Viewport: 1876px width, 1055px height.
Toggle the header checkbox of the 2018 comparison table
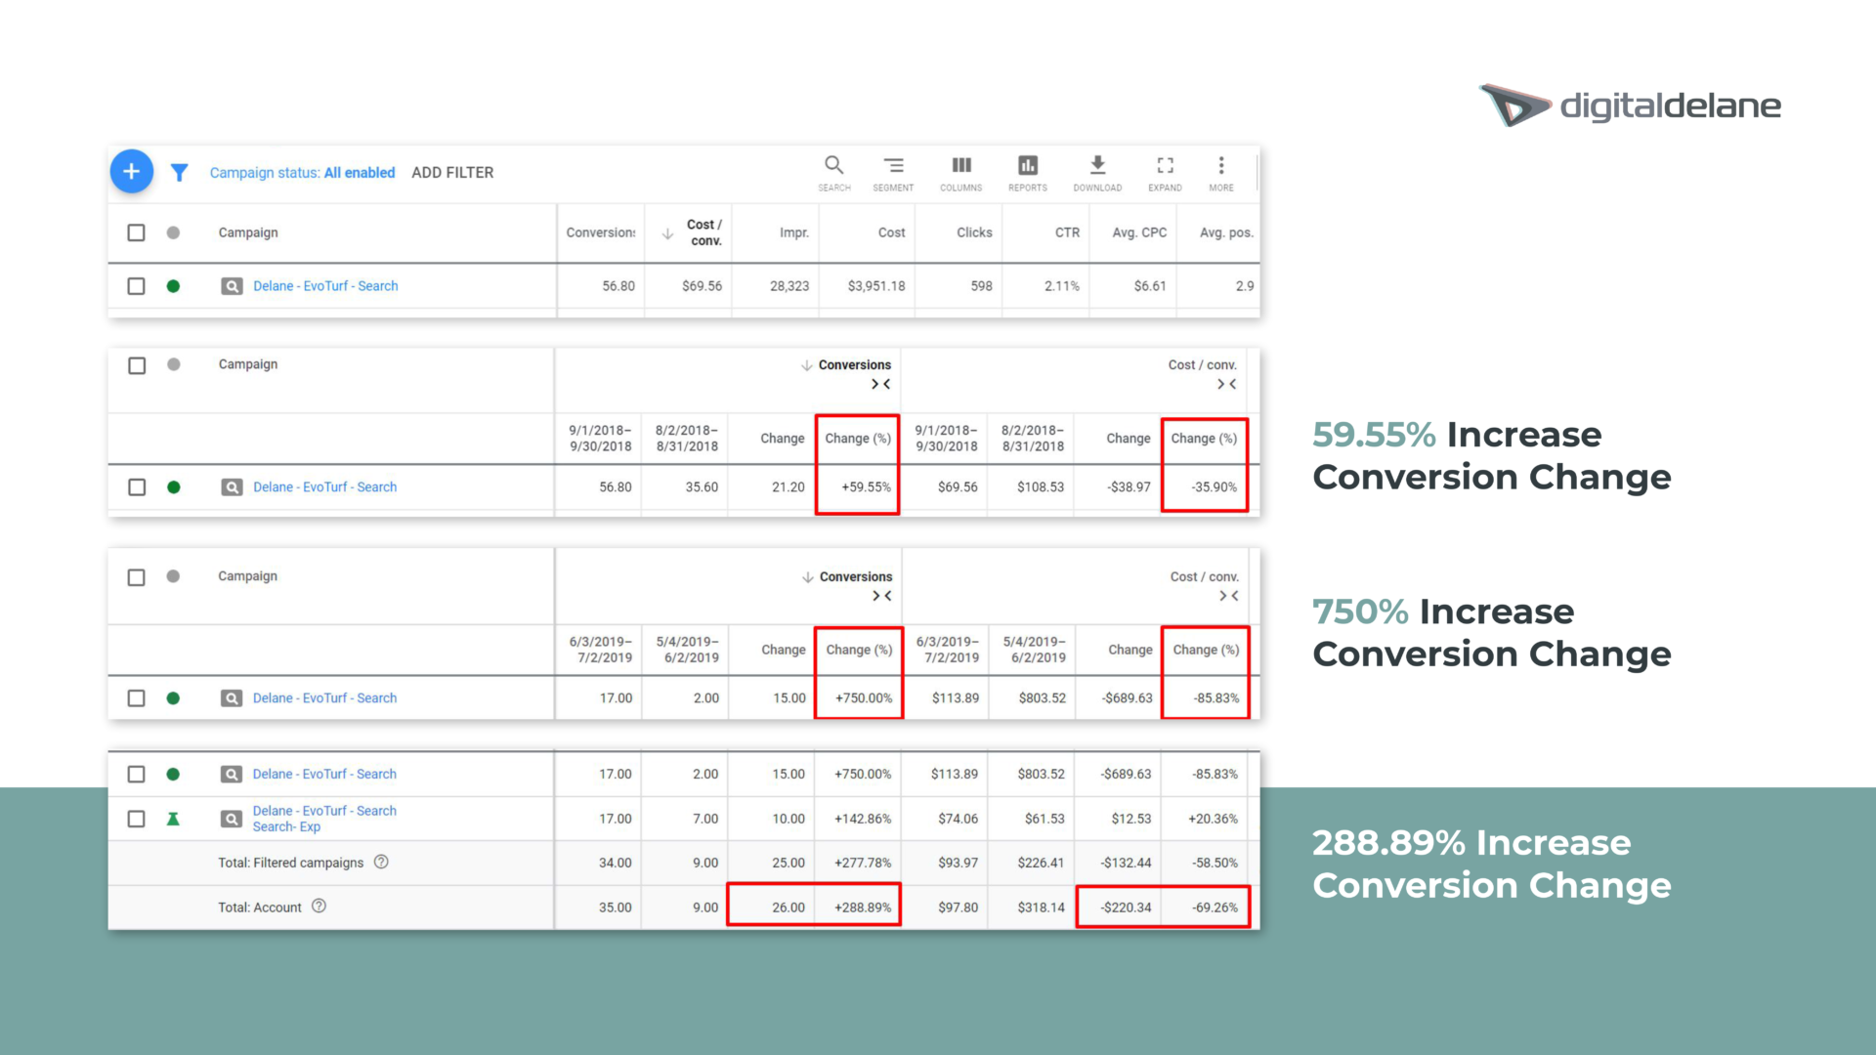coord(137,365)
